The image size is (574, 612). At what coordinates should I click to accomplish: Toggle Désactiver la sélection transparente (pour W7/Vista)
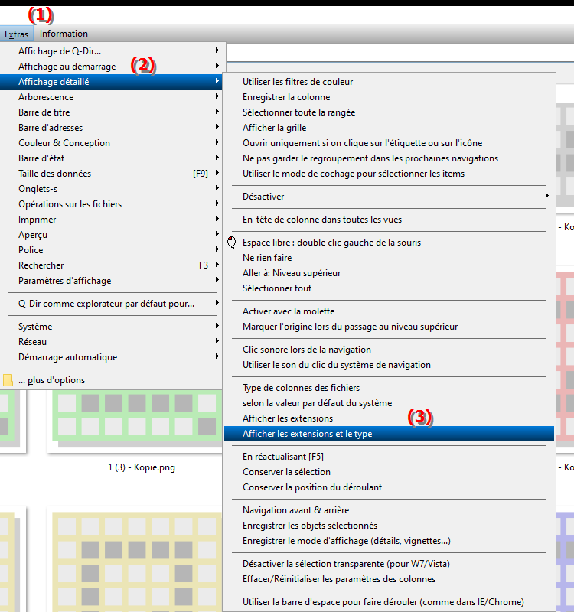click(389, 564)
